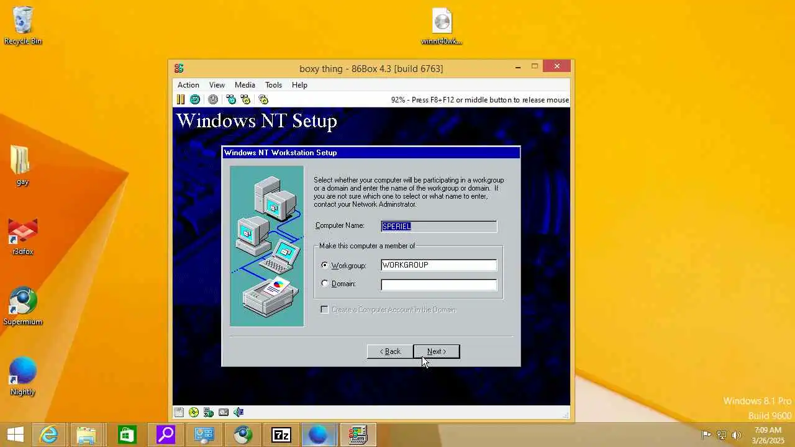Close the 86Box window
Screen dimensions: 795x447
[556, 66]
